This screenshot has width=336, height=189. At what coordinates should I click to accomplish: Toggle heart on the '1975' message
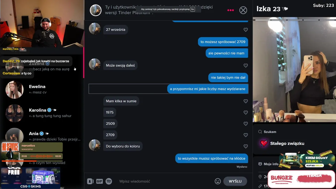(x=246, y=113)
